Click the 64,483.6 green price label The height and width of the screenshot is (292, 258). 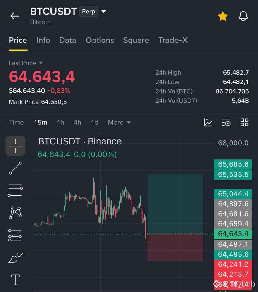click(x=233, y=254)
